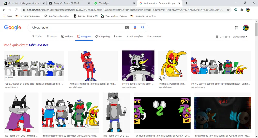
Task: Click gamejolt.com source under purple skeleton image
Action: 129,87
